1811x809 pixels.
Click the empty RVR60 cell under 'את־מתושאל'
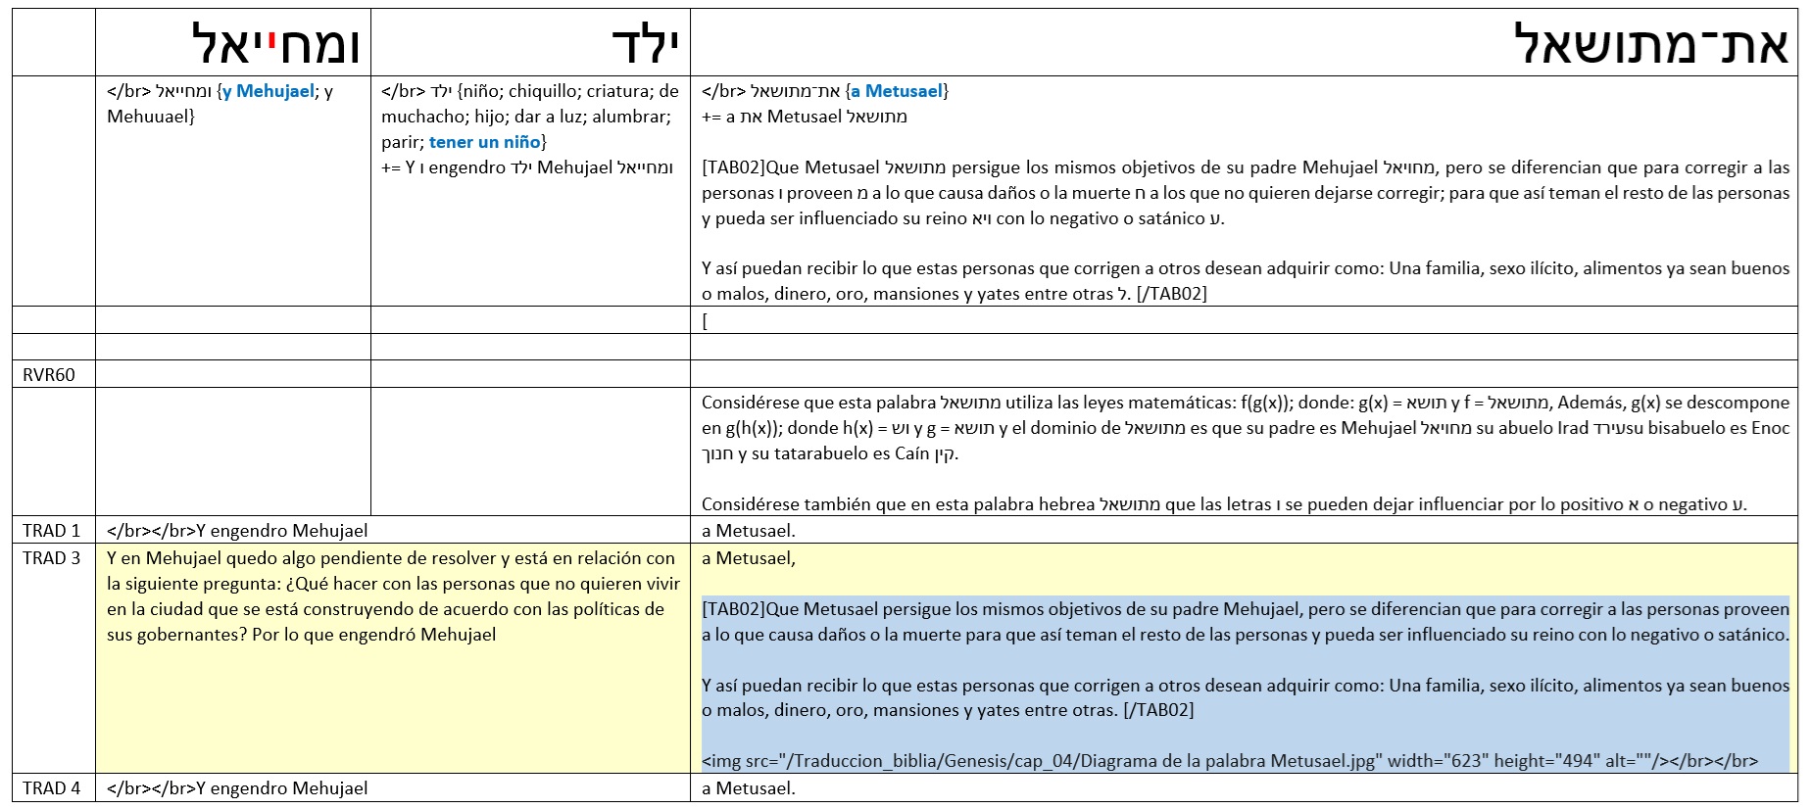(1243, 374)
